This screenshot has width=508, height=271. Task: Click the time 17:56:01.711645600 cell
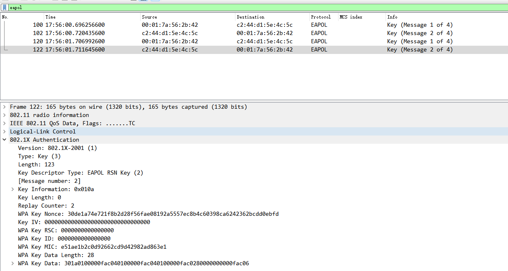pos(75,49)
